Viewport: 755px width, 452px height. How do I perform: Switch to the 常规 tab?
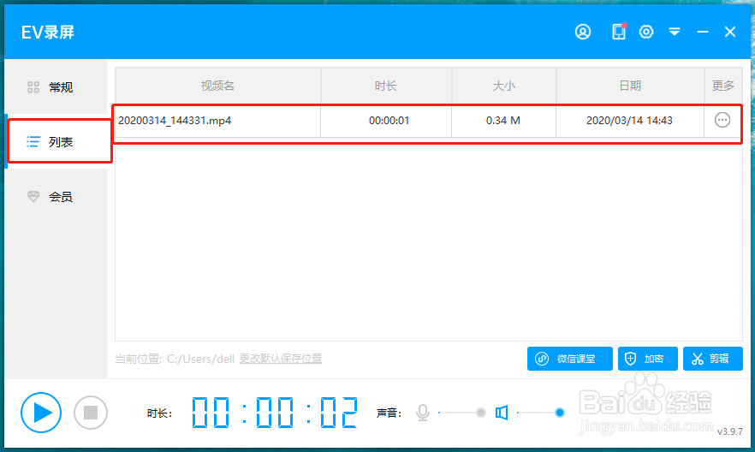point(56,87)
